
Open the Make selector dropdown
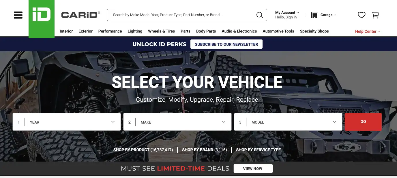coord(177,122)
